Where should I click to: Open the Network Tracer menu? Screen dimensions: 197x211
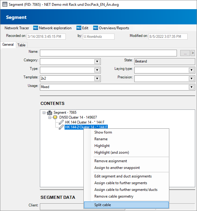click(17, 28)
